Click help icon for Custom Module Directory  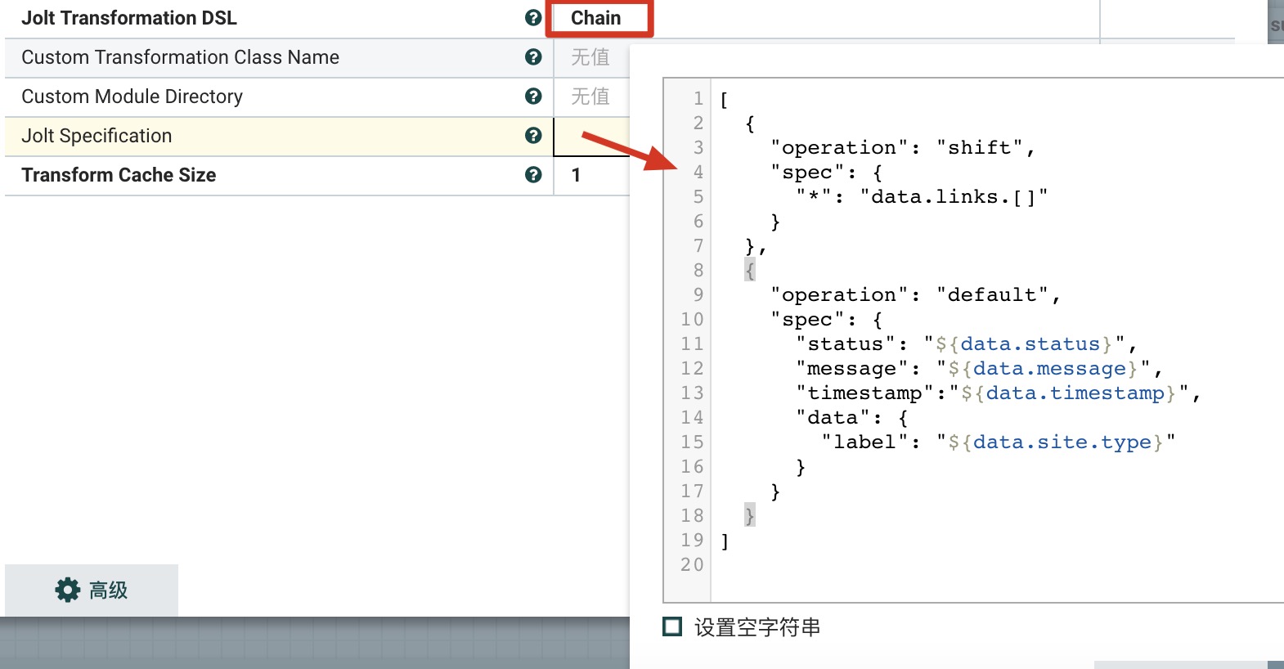(x=533, y=97)
